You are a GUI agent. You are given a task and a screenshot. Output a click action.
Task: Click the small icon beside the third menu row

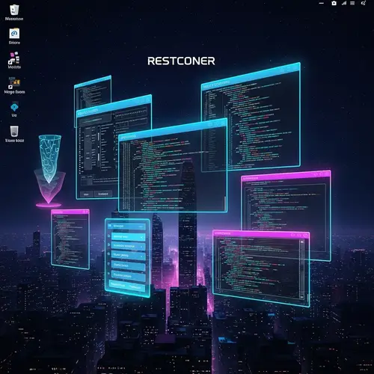click(x=108, y=254)
